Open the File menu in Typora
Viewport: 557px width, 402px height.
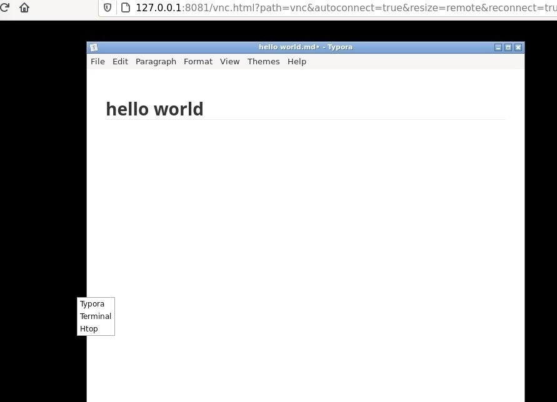(x=98, y=61)
